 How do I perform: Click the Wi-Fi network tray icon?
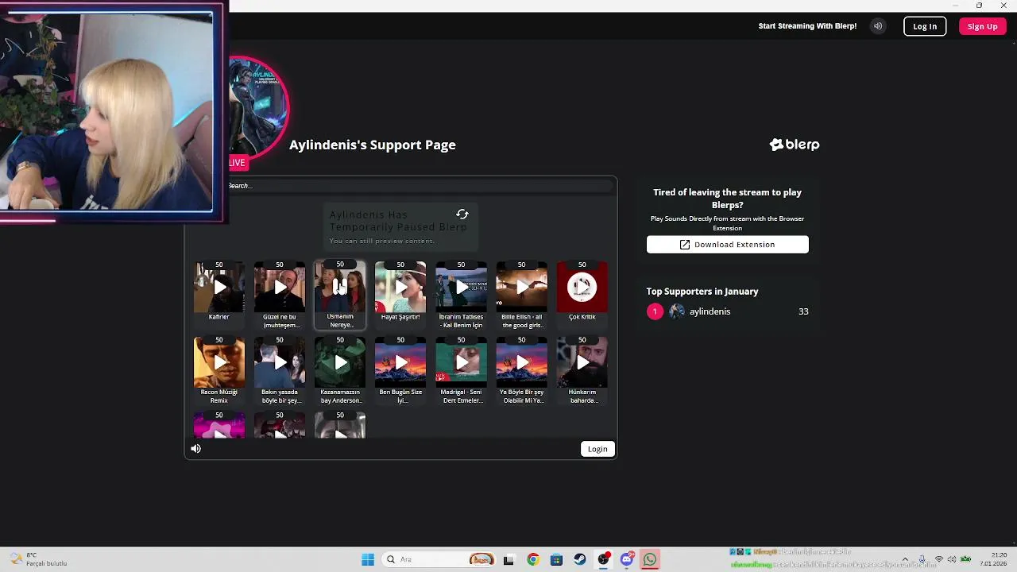pyautogui.click(x=938, y=559)
